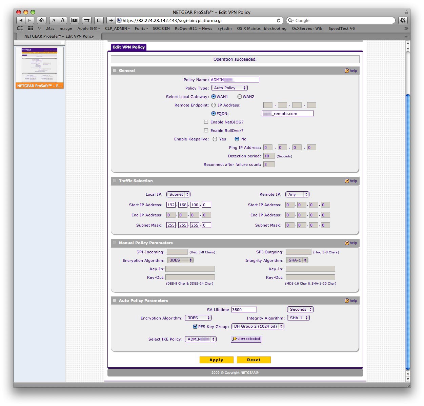Open the Local IP Subnet dropdown
The width and height of the screenshot is (424, 406).
click(x=178, y=194)
